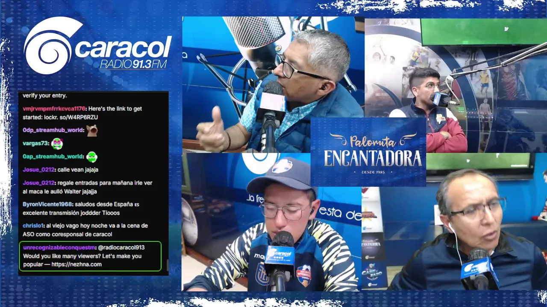This screenshot has width=547, height=307.
Task: Select video feed of man in red jacket
Action: pyautogui.click(x=456, y=85)
